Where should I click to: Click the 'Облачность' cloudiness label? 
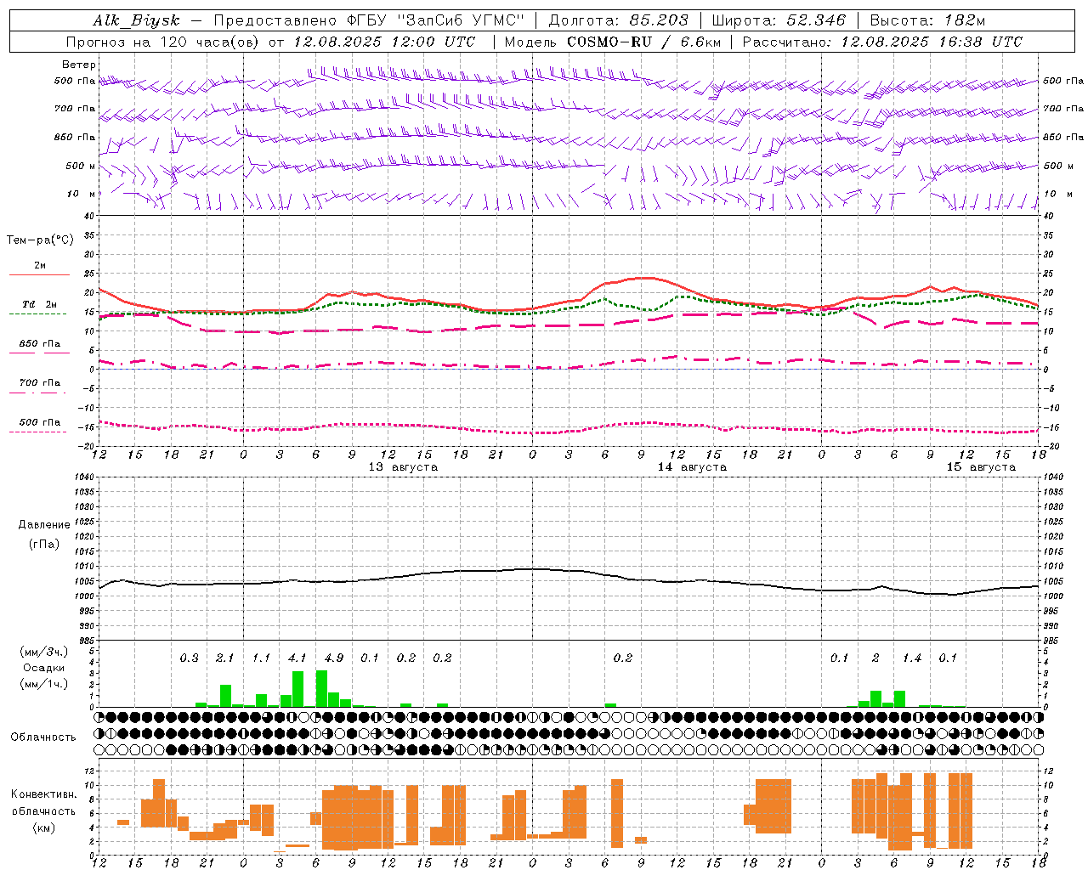click(x=43, y=737)
